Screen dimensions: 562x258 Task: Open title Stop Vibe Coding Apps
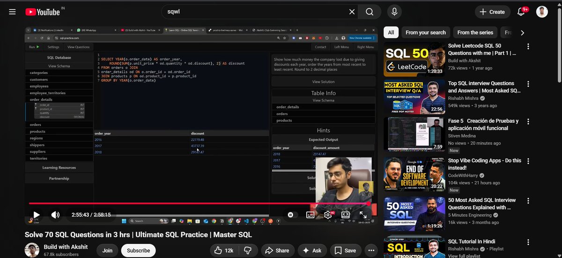pyautogui.click(x=485, y=164)
